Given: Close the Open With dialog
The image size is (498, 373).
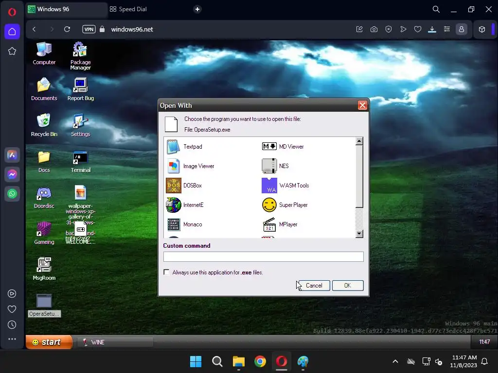Looking at the screenshot, I should (362, 105).
